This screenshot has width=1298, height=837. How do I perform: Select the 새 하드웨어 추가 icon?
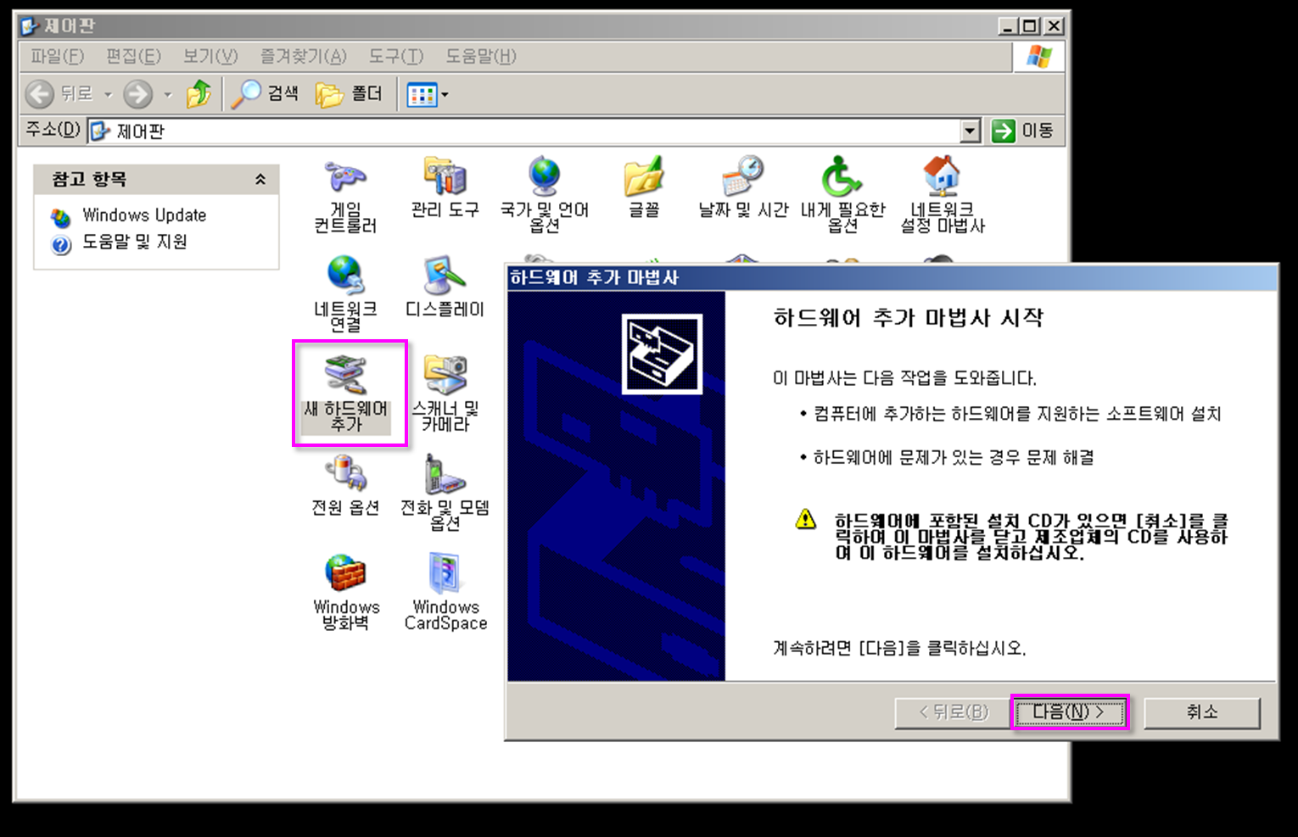(x=345, y=394)
